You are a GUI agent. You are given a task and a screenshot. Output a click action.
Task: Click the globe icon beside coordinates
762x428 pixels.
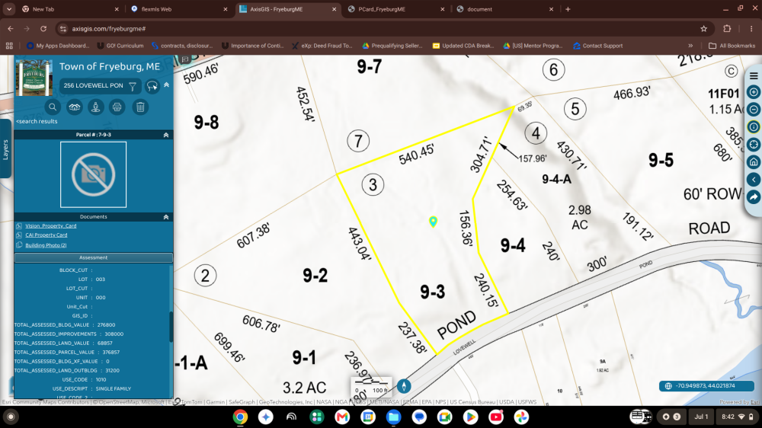(668, 386)
